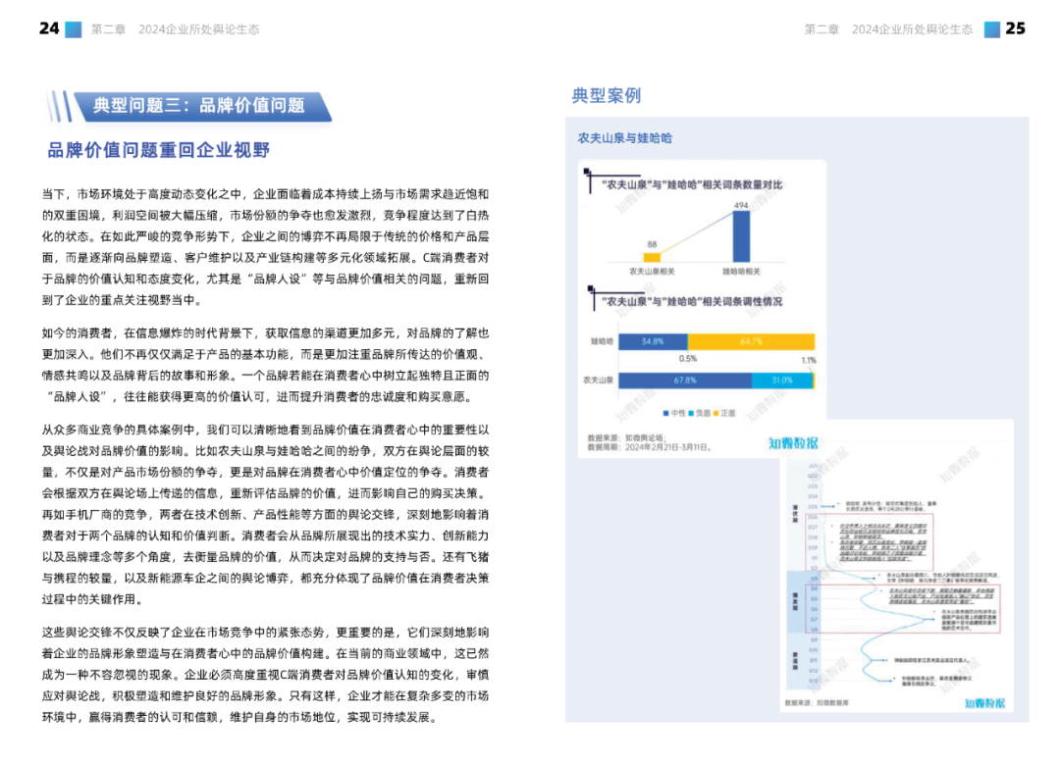Click the 31.0% cyan segment of 农夫山泉 bar

pyautogui.click(x=782, y=381)
